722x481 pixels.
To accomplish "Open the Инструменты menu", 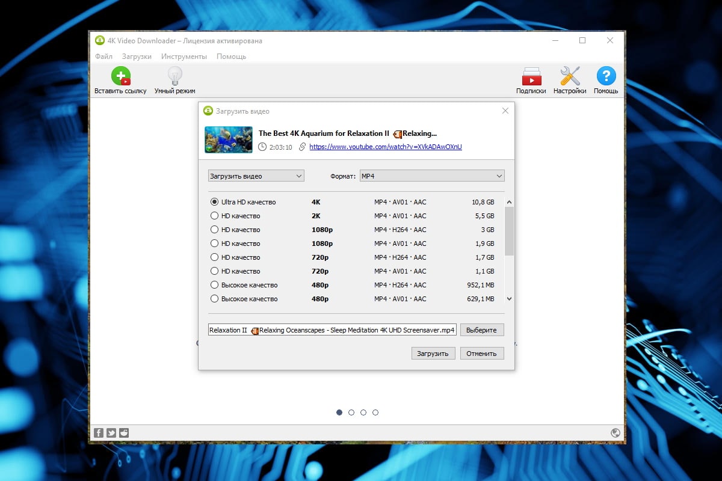I will (184, 57).
